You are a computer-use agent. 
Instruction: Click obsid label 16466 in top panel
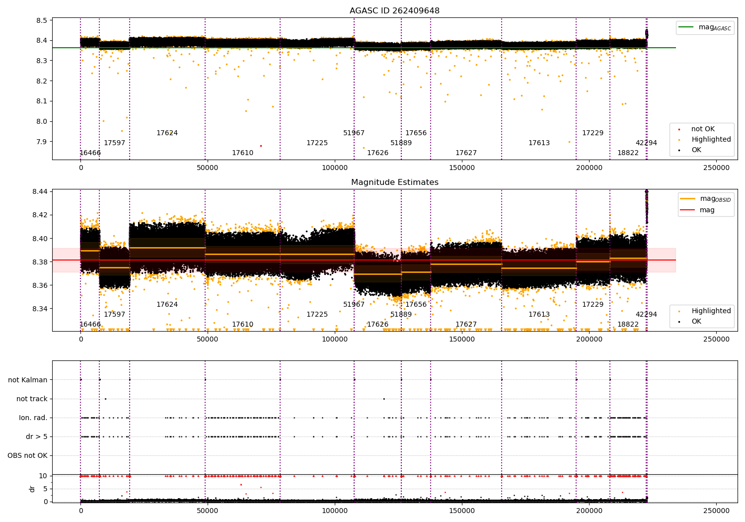pyautogui.click(x=90, y=153)
